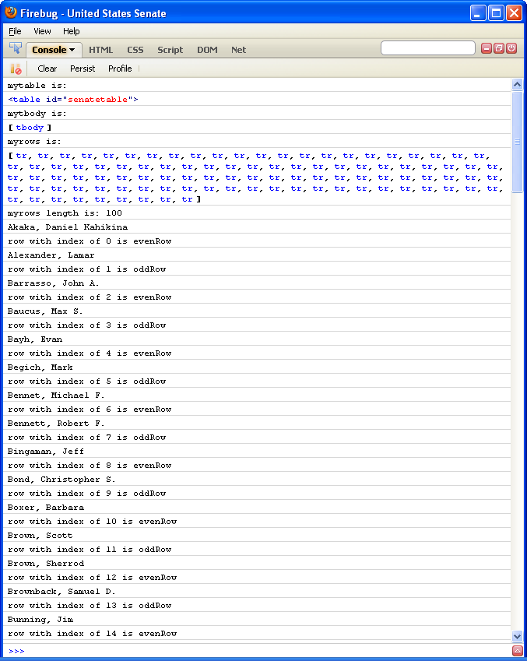Switch to the Net tab
The width and height of the screenshot is (527, 661).
pyautogui.click(x=239, y=50)
